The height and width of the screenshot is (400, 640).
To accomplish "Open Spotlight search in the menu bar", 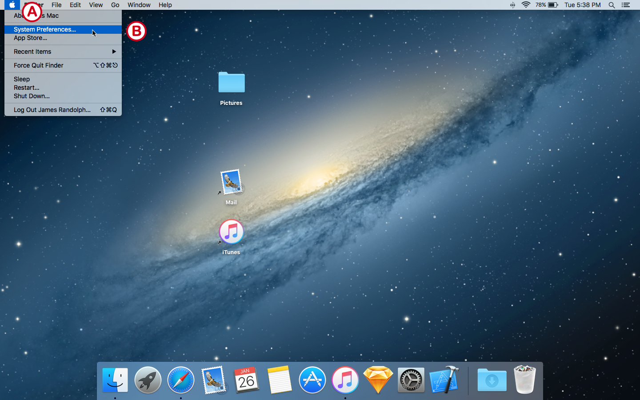I will pos(612,5).
